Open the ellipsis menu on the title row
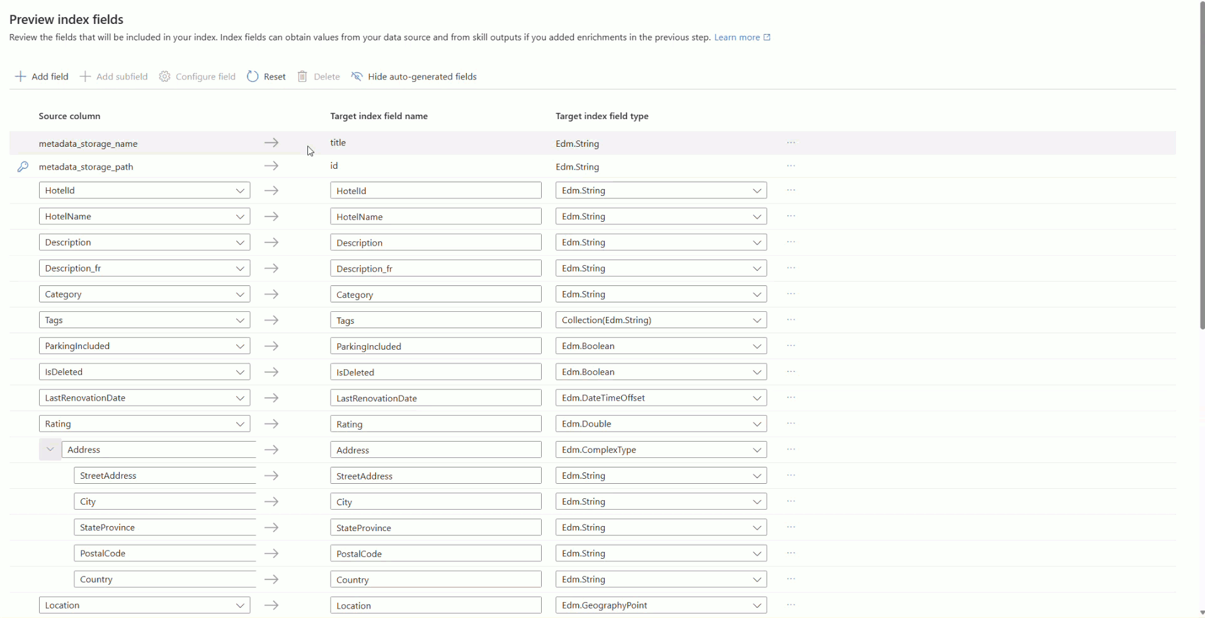This screenshot has height=618, width=1205. (790, 143)
